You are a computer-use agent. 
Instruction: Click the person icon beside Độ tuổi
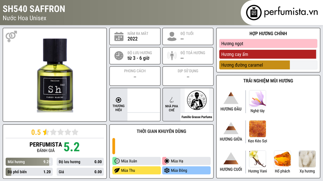pyautogui.click(x=172, y=36)
